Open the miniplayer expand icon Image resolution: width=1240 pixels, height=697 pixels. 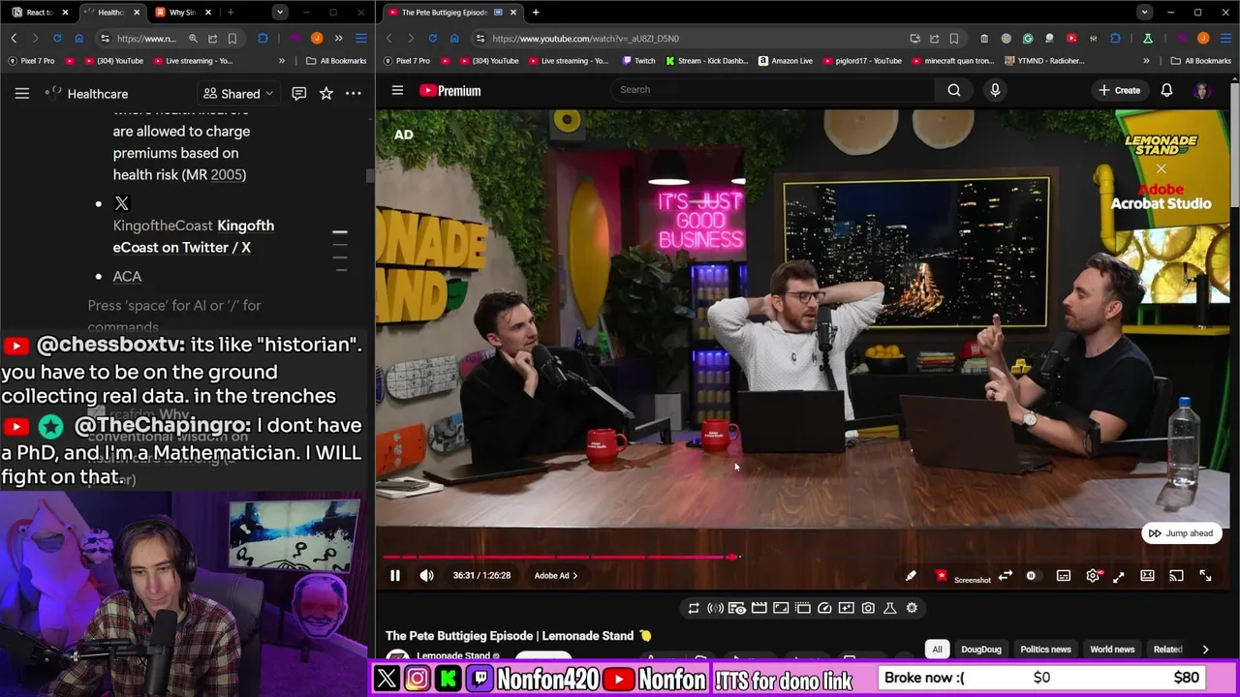point(1119,576)
